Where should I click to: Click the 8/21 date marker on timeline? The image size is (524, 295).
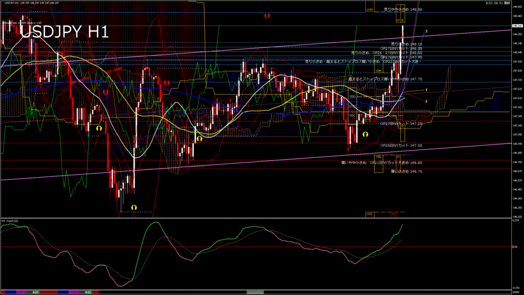[36, 292]
